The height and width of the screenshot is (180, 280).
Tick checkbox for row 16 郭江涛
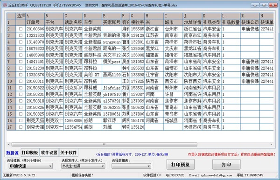coord(21,120)
